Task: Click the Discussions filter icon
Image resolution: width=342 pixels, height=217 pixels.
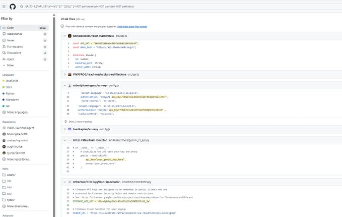Action: click(x=4, y=53)
